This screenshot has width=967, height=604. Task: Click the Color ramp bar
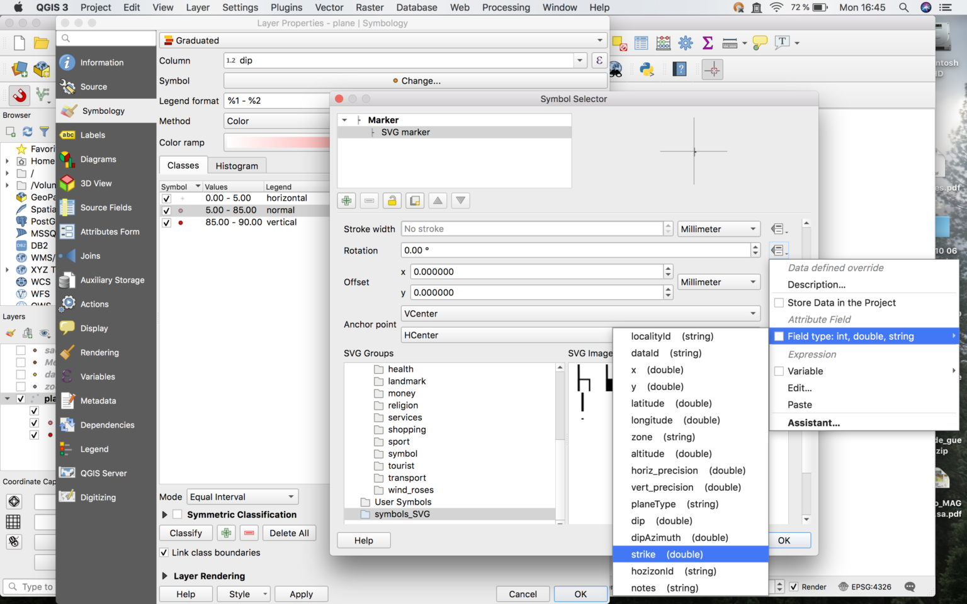pos(277,142)
